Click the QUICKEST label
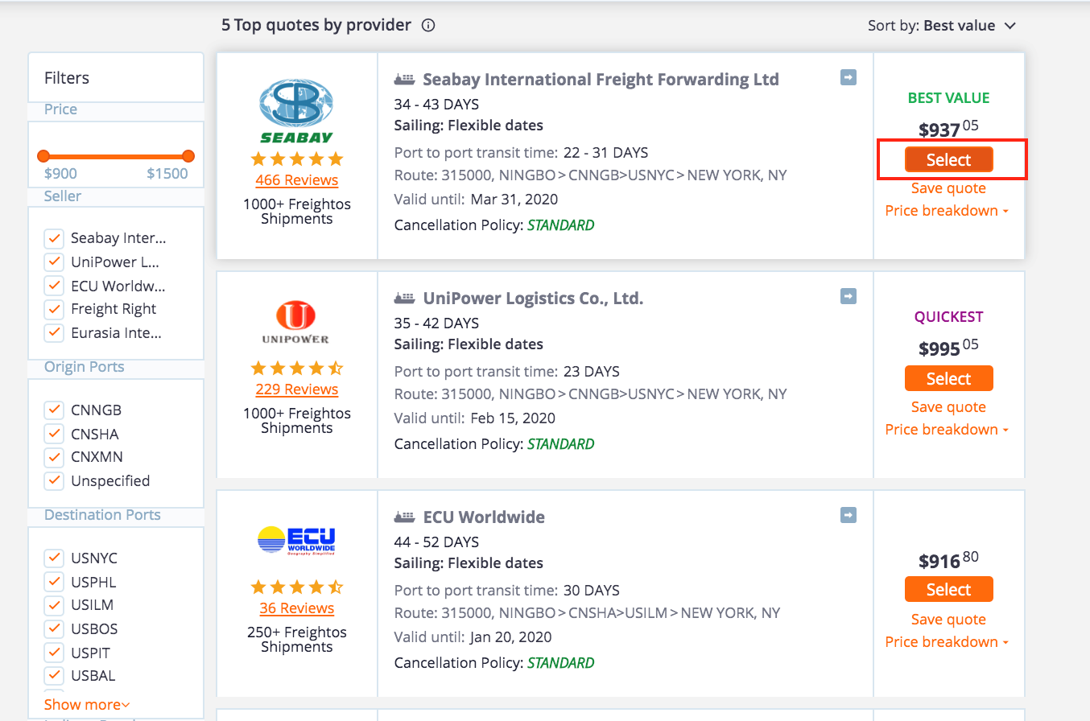 coord(948,317)
